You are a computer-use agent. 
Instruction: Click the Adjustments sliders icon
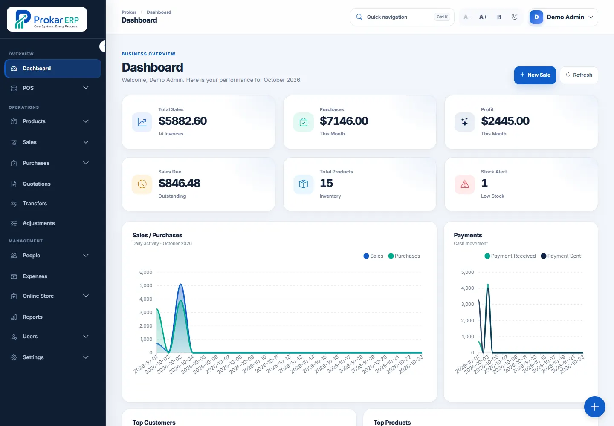[x=14, y=223]
